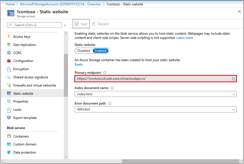This screenshot has height=164, width=244.
Task: Copy the primary endpoint URL
Action: coord(233,79)
